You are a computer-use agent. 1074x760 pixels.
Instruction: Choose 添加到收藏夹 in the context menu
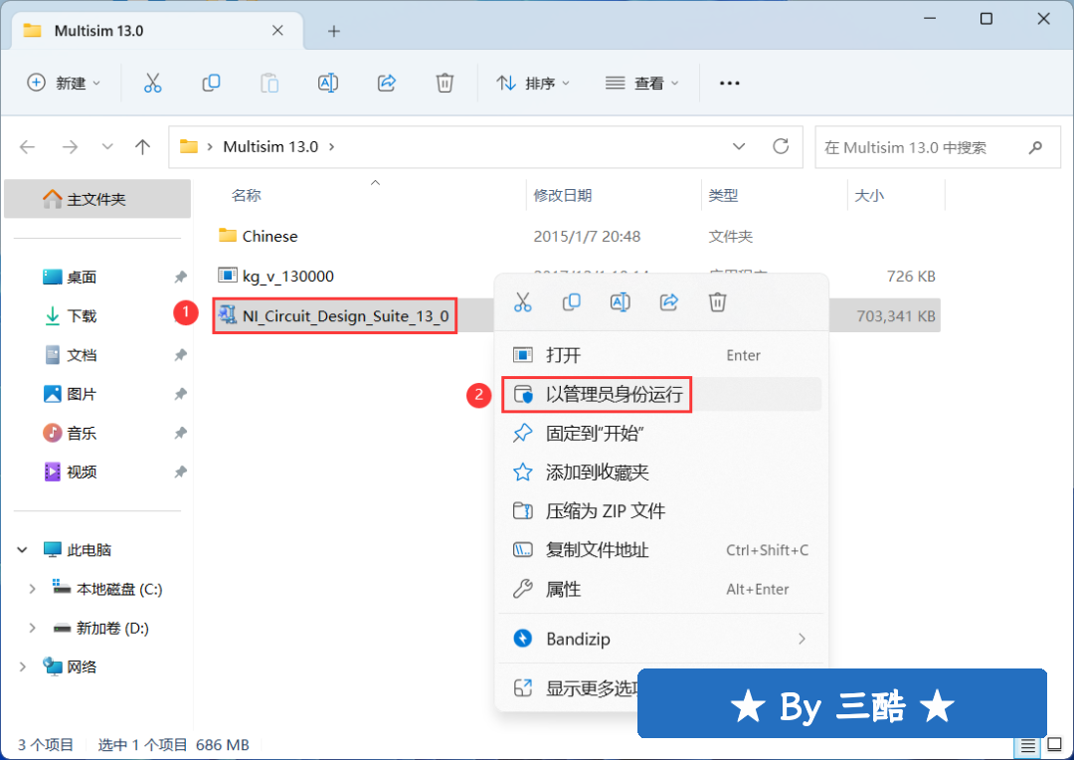(661, 473)
